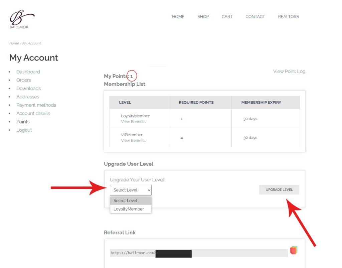The height and width of the screenshot is (268, 342).
Task: Click Logout in the sidebar
Action: (x=24, y=130)
